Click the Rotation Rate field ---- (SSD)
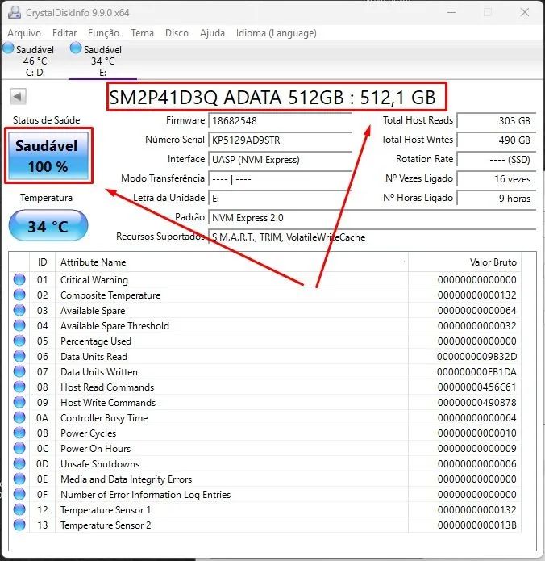Viewport: 545px width, 561px height. coord(497,160)
